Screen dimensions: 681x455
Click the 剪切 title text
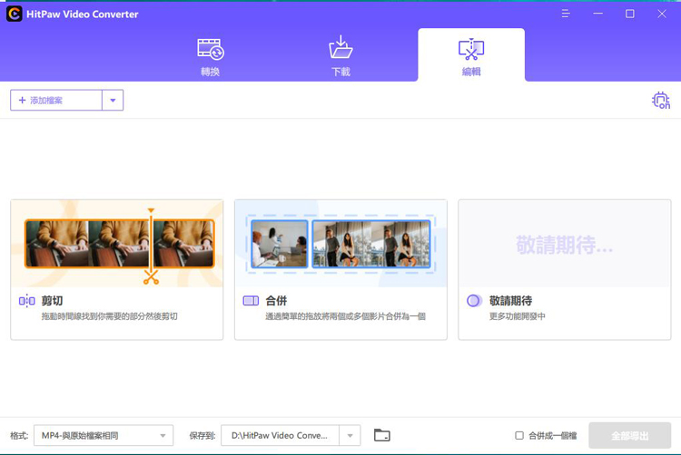(x=52, y=300)
